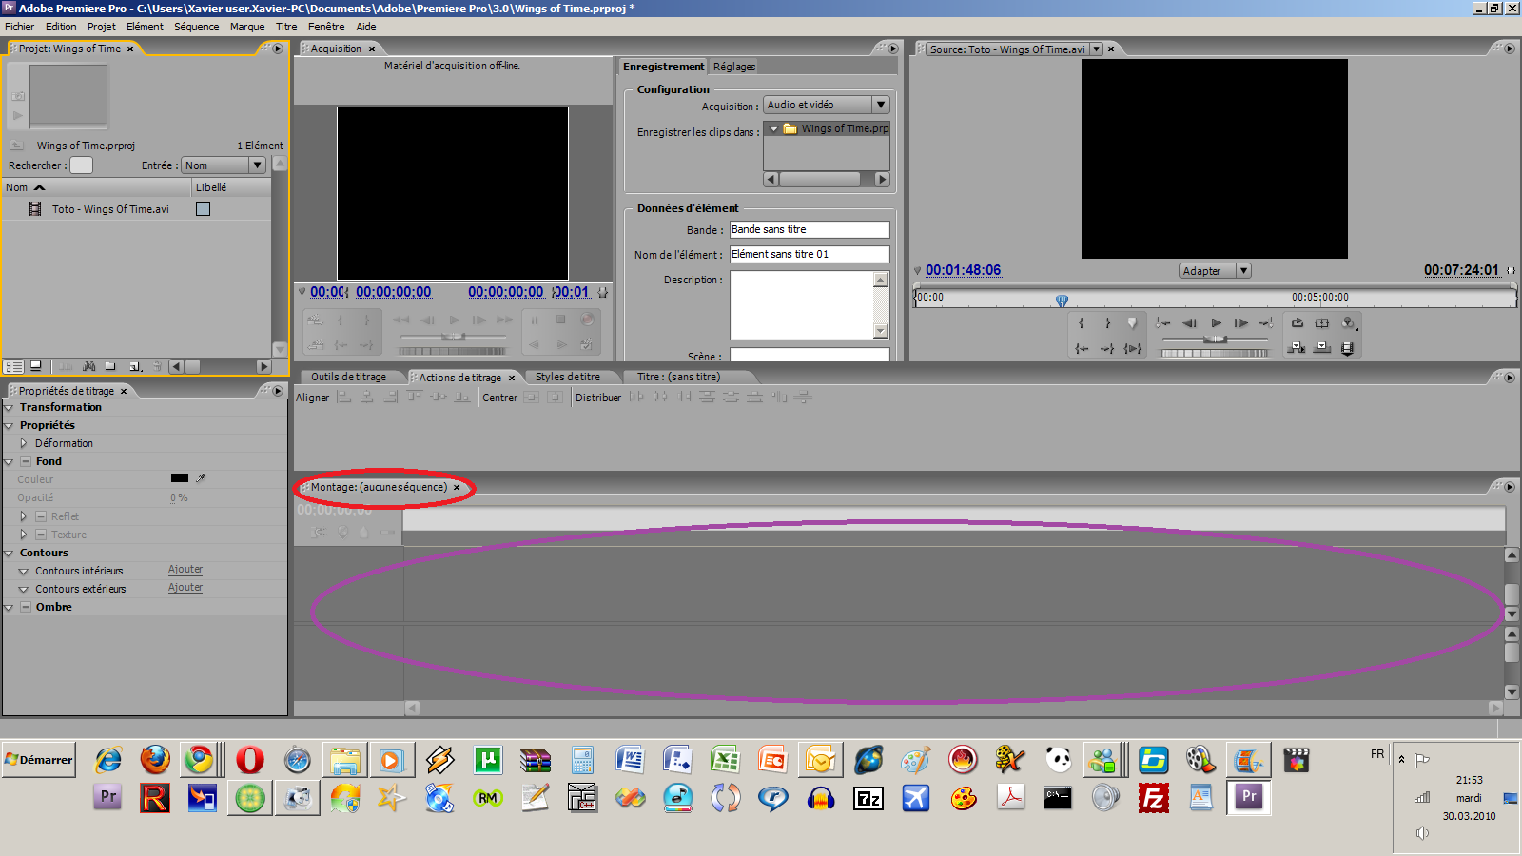The width and height of the screenshot is (1522, 856).
Task: Collapse Wings of Time.prp folder tree
Action: click(x=774, y=128)
